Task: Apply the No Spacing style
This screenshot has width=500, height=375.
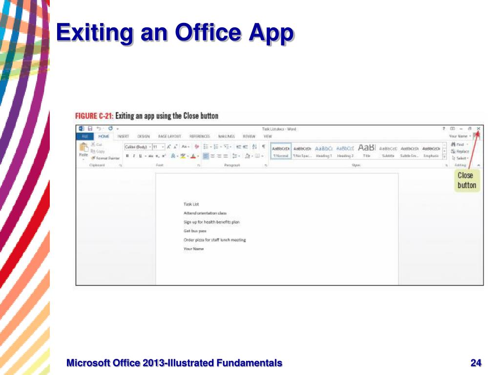Action: tap(302, 151)
